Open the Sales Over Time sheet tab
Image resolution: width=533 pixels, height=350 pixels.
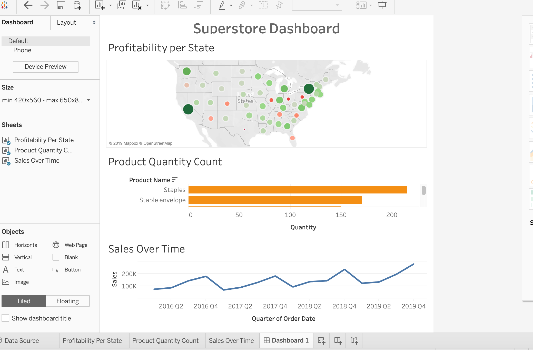click(x=231, y=341)
